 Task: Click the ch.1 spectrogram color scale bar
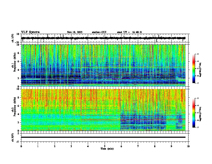pyautogui.click(x=194, y=69)
